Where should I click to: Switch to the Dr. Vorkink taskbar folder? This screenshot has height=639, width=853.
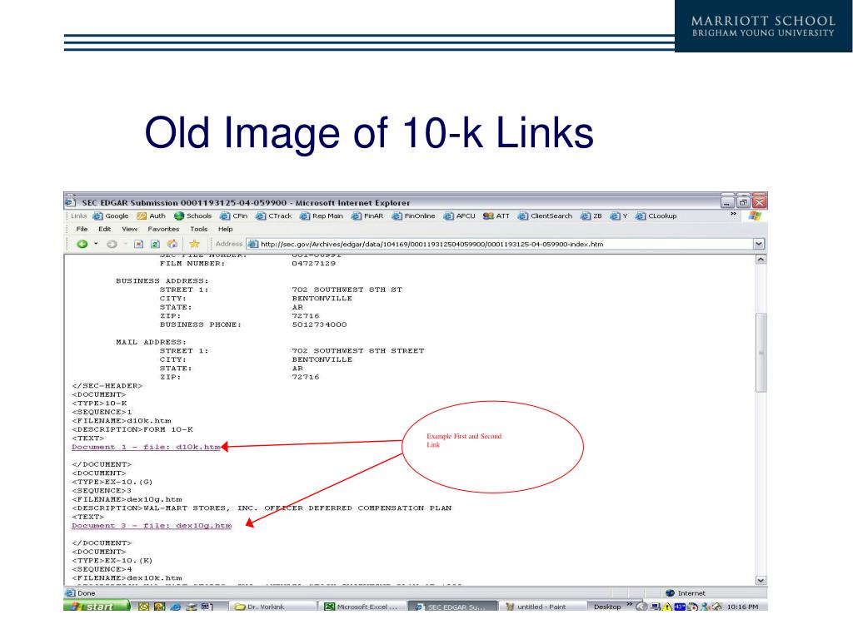272,607
